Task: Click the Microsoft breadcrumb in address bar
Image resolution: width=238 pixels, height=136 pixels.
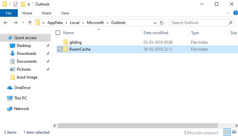Action: (x=95, y=23)
